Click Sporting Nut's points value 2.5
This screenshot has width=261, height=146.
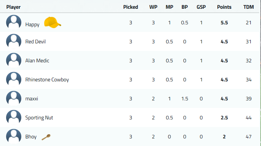pos(224,118)
